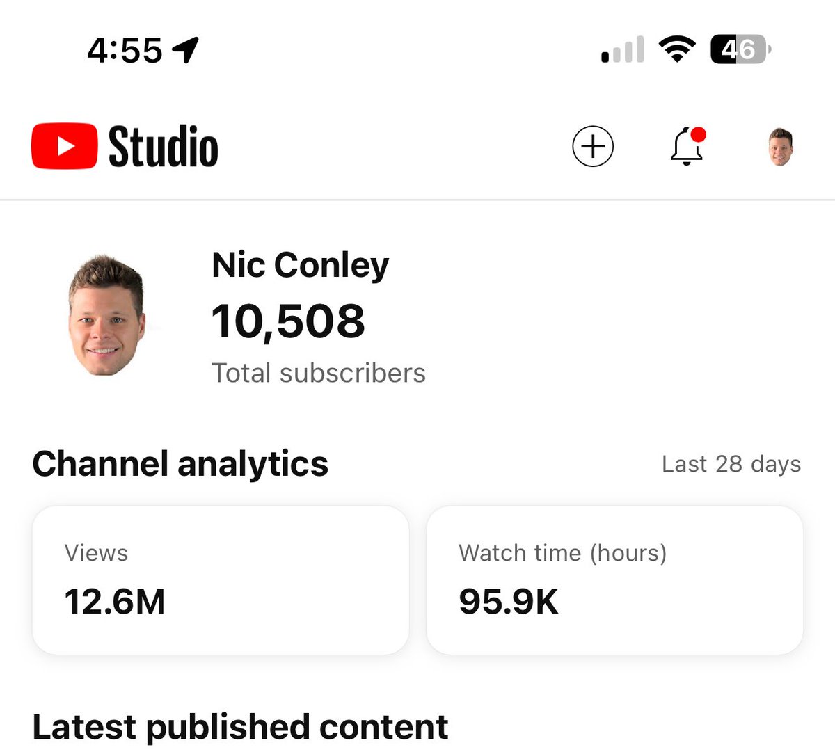Screen dimensions: 835x752
Task: Open the Watch time (hours) card
Action: point(614,580)
